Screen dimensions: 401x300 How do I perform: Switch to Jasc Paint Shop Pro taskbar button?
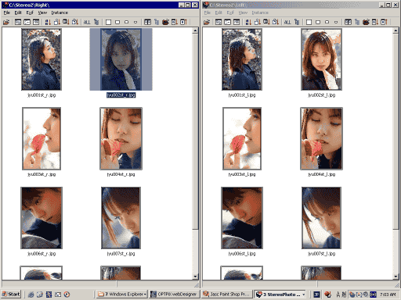[x=227, y=295]
